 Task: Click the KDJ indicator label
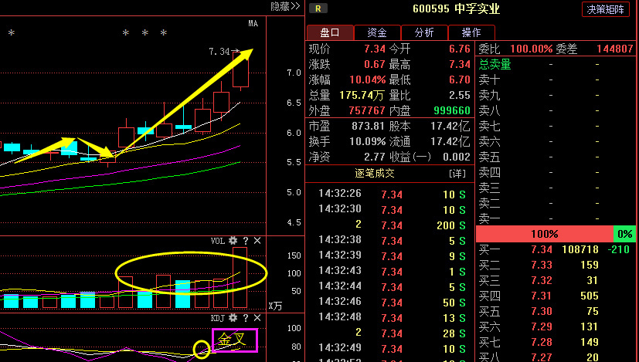218,317
